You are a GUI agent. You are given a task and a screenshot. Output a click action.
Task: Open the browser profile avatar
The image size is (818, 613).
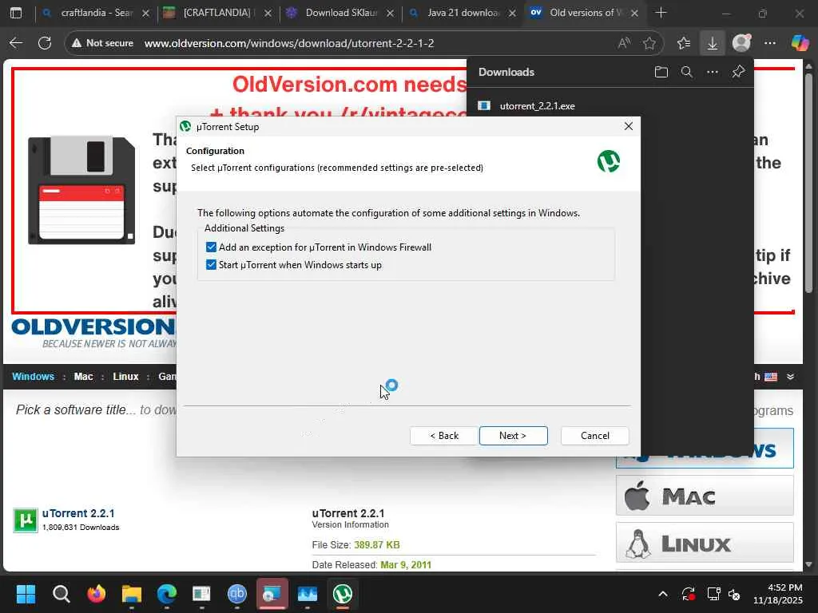pyautogui.click(x=741, y=43)
